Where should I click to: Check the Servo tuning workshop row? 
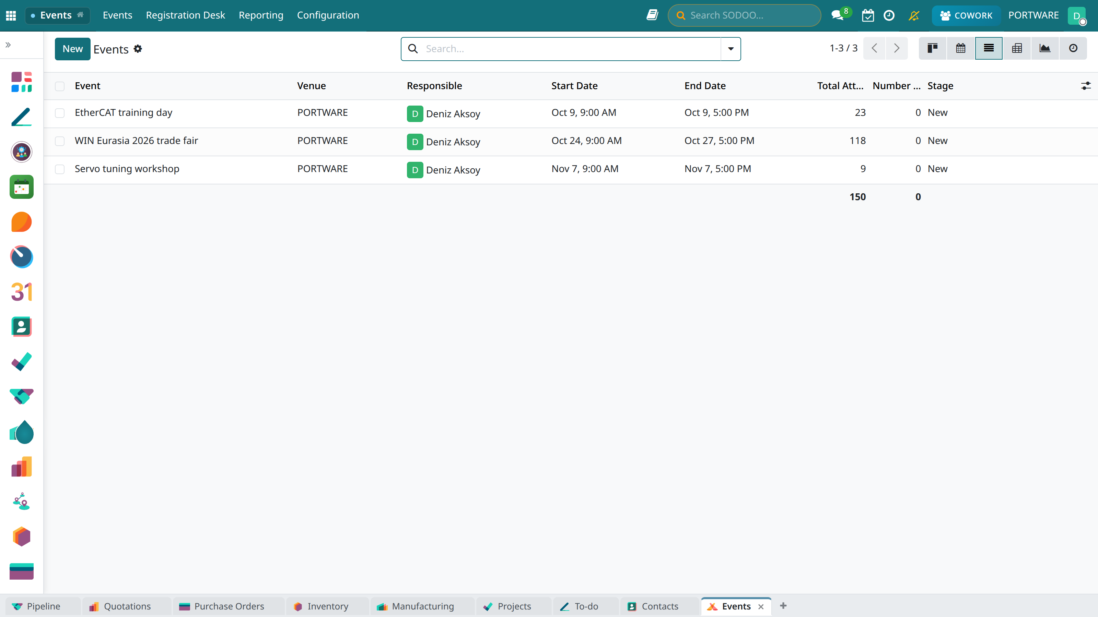[60, 169]
